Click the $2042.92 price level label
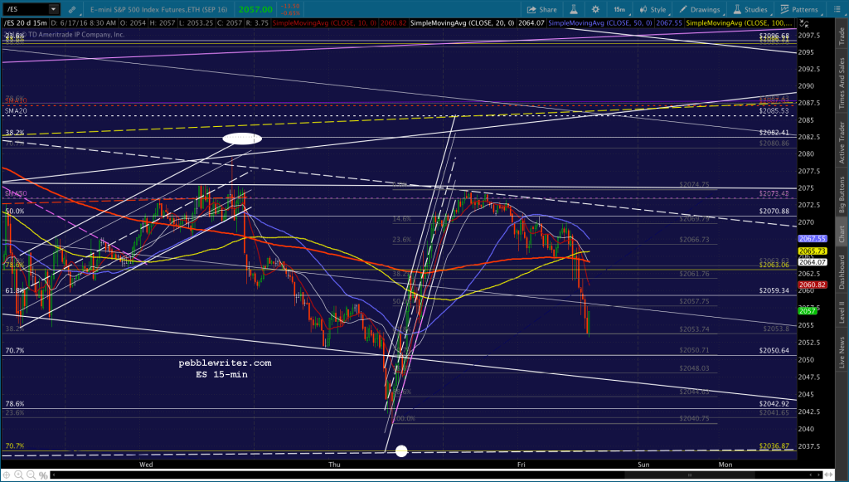 pyautogui.click(x=774, y=403)
